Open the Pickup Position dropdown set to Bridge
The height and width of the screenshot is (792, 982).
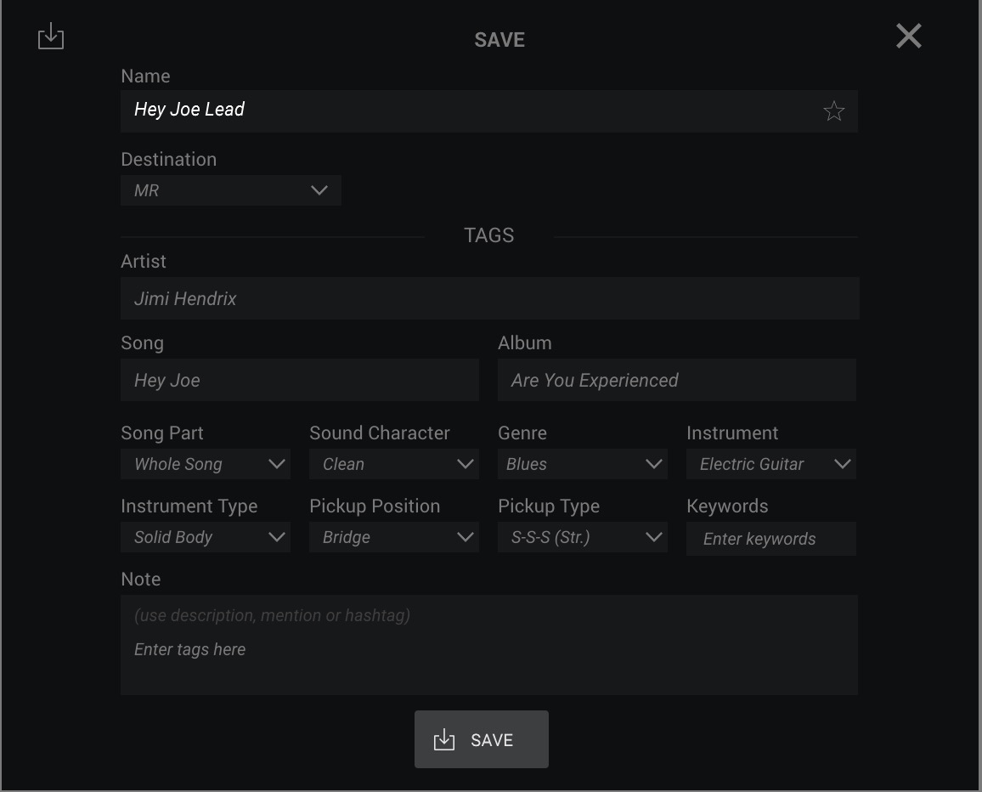(x=394, y=537)
